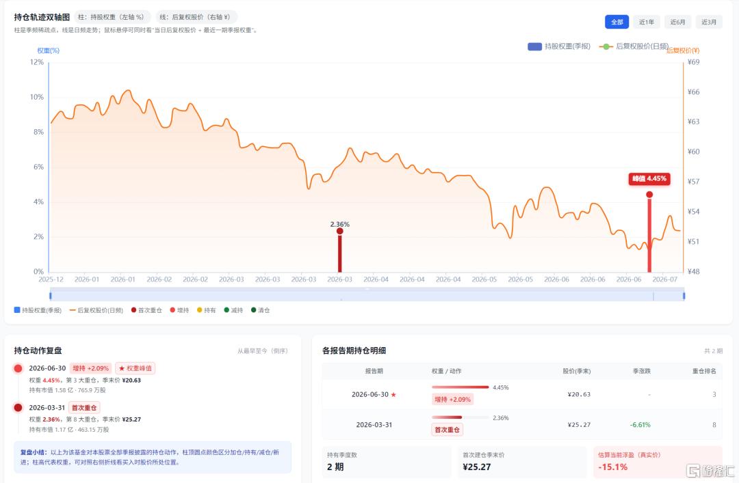
Task: Click the 2.36% bar marker dot
Action: (340, 231)
